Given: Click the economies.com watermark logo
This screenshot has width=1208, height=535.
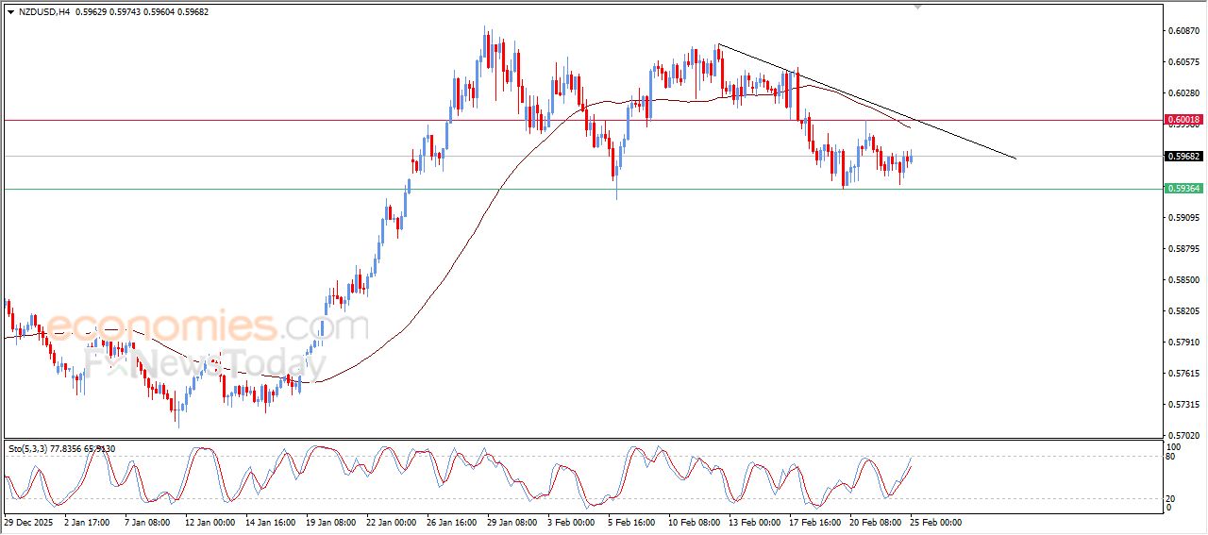Looking at the screenshot, I should [x=208, y=326].
